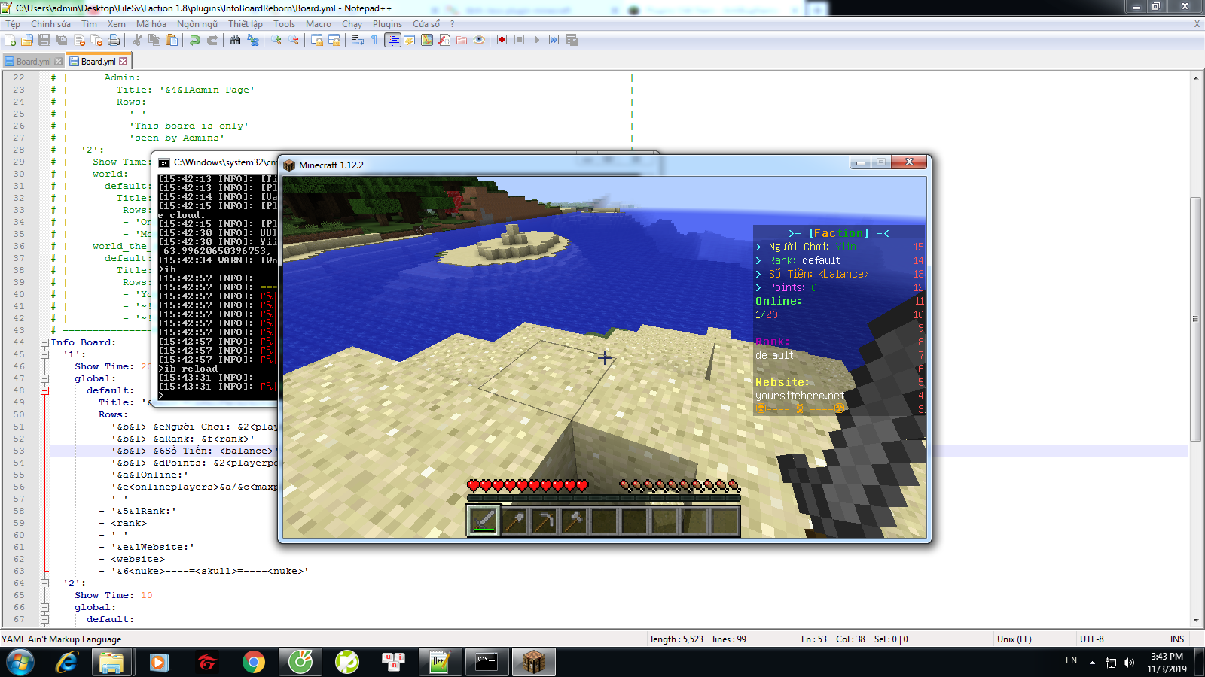Open the Plugins menu
1205x677 pixels.
(x=387, y=24)
